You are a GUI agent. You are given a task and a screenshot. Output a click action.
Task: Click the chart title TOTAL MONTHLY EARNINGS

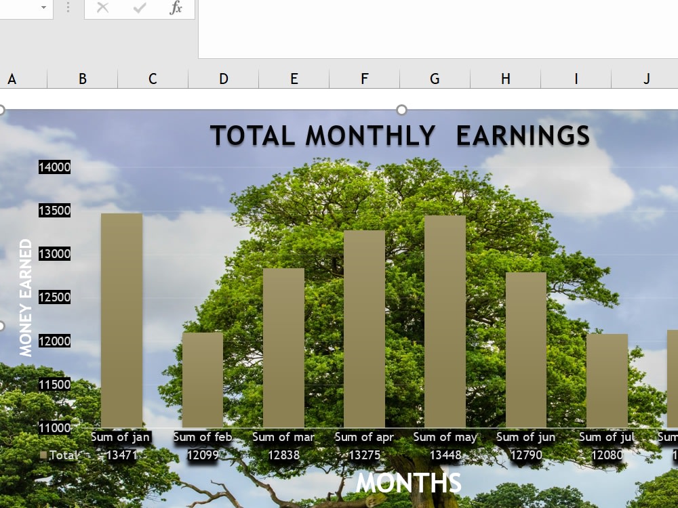400,135
